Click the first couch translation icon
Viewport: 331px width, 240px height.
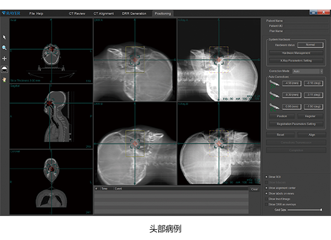[274, 83]
